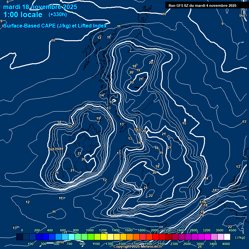Click contour label 22 over southern England
This screenshot has height=249, width=249.
pyautogui.click(x=151, y=196)
